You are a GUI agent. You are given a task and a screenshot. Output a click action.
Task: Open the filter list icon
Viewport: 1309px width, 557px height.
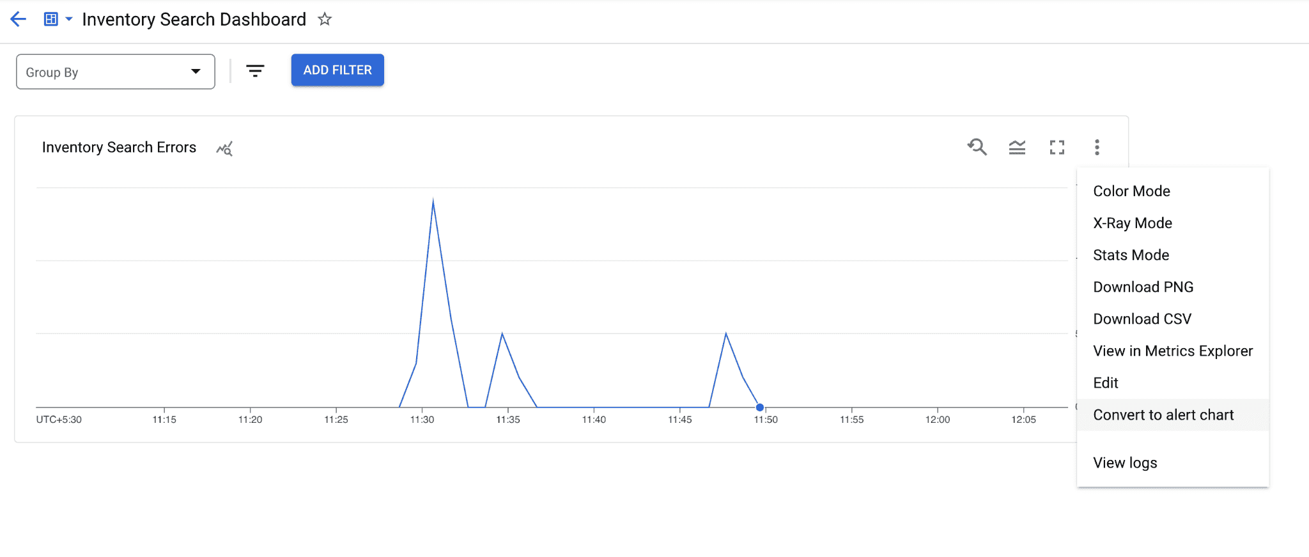(255, 71)
